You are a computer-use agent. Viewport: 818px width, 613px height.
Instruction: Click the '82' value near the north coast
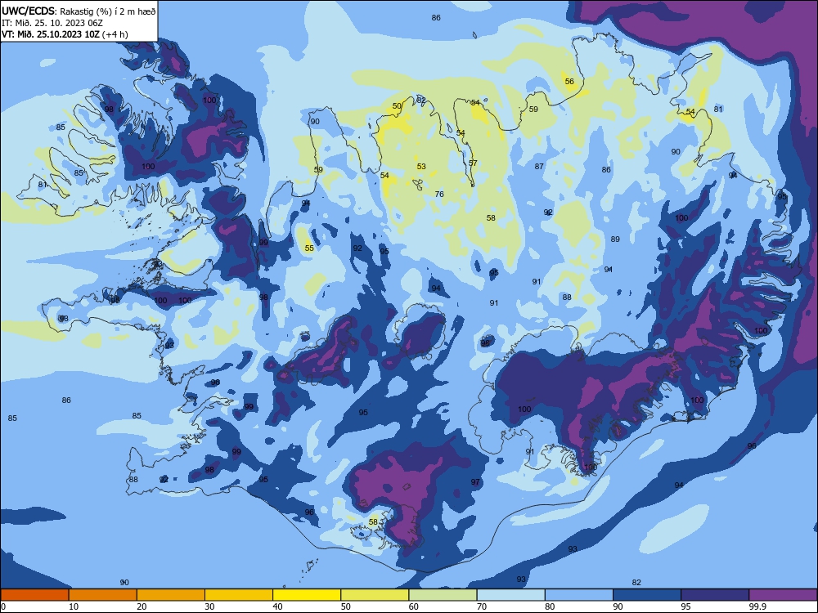pos(421,100)
